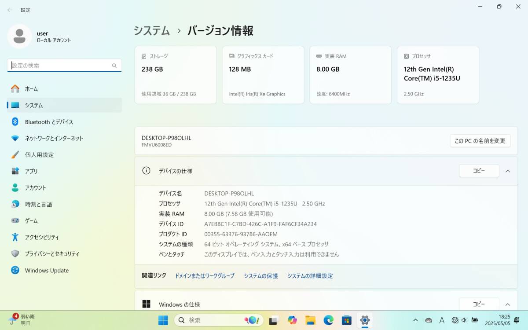The image size is (528, 330).
Task: Collapse the デバイスの仕様 section chevron
Action: (x=508, y=171)
